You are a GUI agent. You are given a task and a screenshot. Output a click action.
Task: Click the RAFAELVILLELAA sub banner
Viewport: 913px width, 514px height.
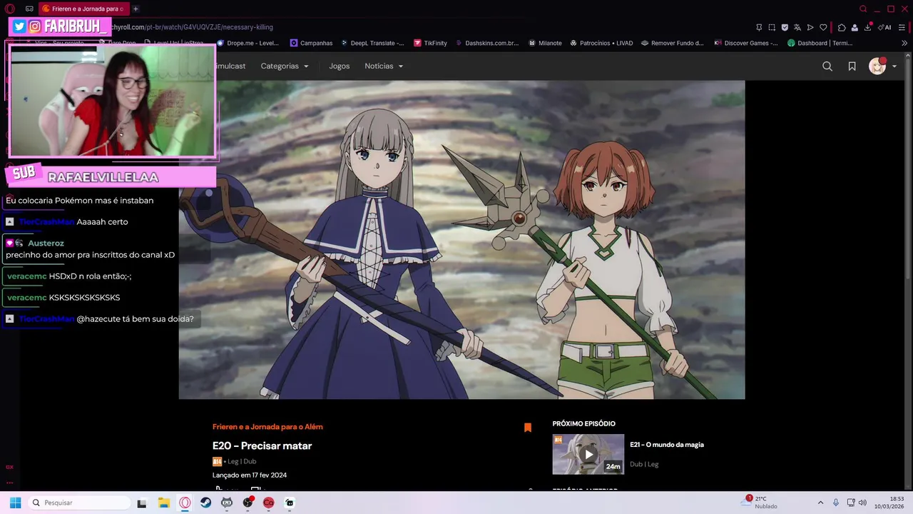tap(110, 176)
